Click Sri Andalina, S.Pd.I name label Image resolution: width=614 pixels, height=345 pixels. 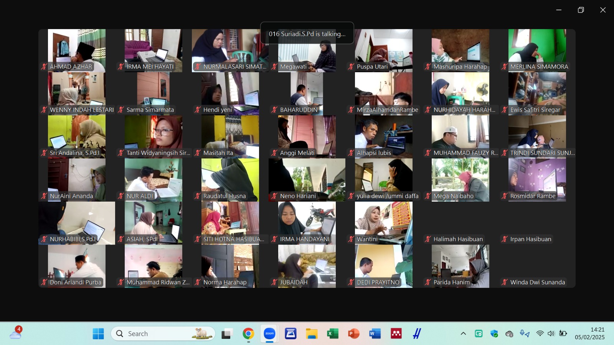click(x=74, y=153)
